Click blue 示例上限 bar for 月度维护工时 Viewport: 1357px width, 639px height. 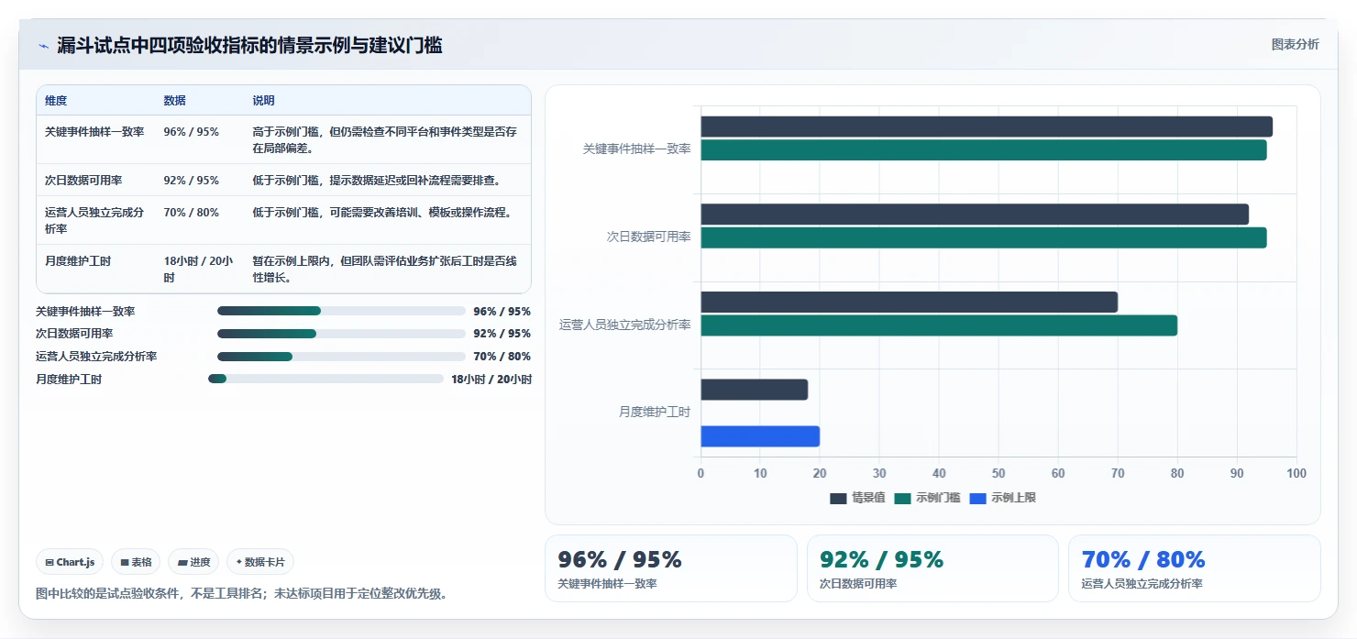point(760,436)
